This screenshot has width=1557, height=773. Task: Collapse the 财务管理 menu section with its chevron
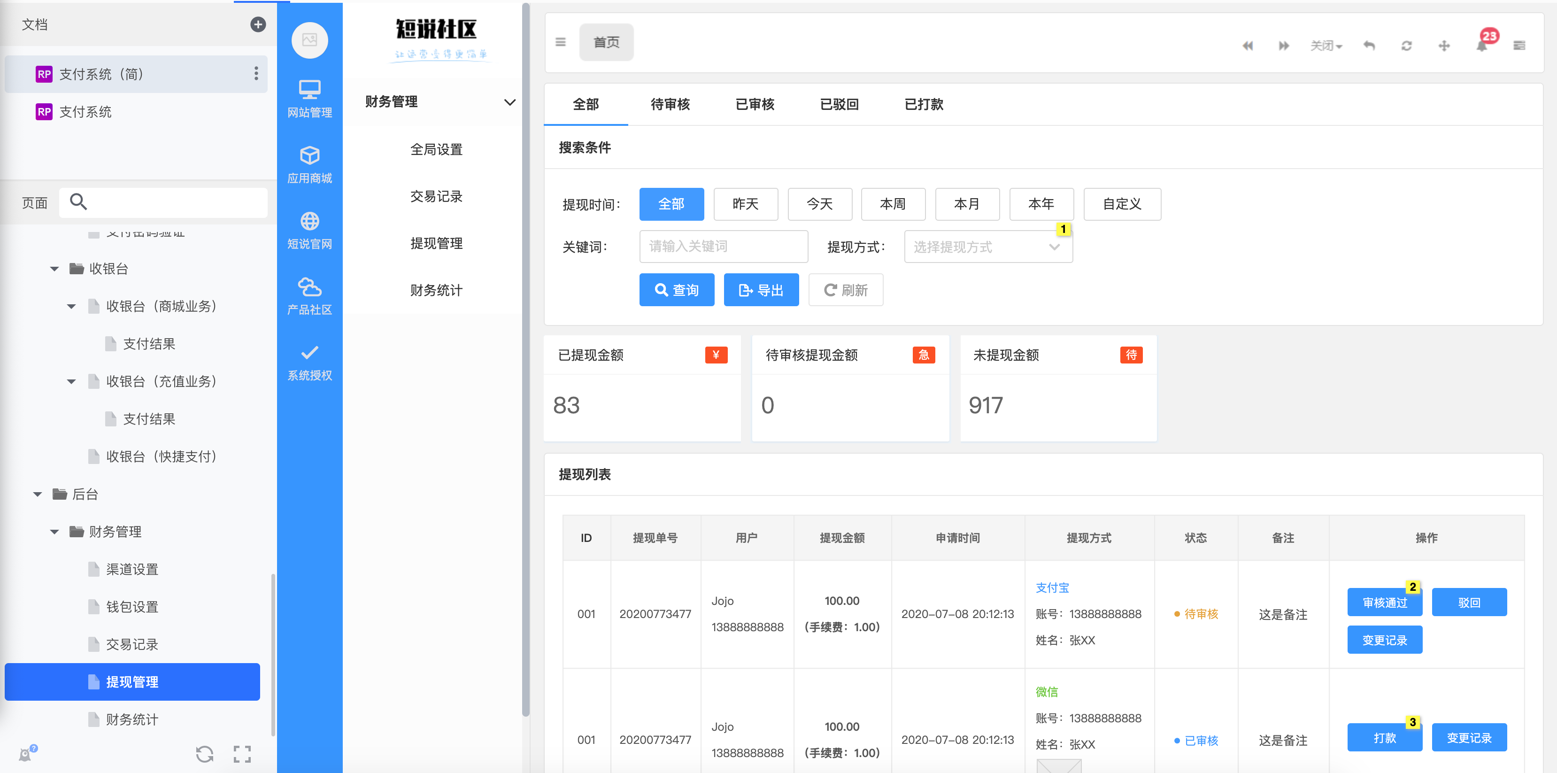click(x=509, y=102)
